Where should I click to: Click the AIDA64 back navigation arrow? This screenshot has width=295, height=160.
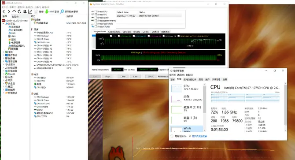[4, 11]
